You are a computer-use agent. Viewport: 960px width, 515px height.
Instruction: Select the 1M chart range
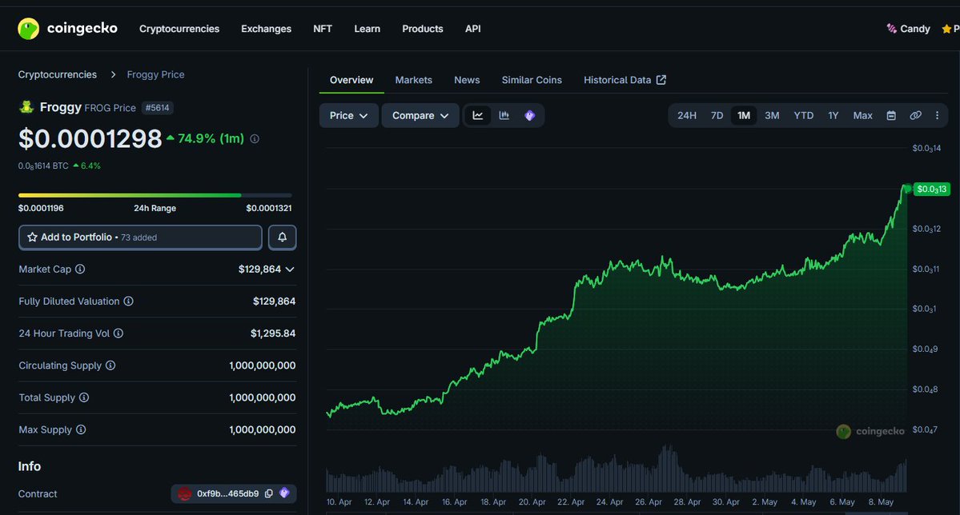click(744, 116)
